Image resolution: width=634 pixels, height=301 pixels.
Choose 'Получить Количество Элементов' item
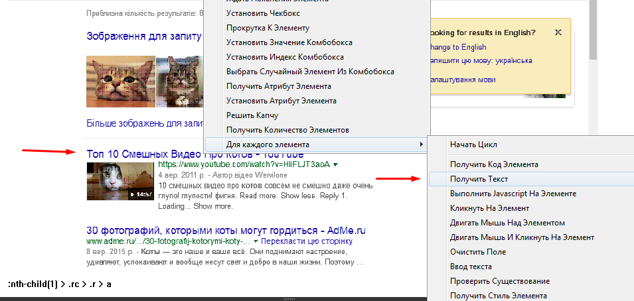coord(287,130)
